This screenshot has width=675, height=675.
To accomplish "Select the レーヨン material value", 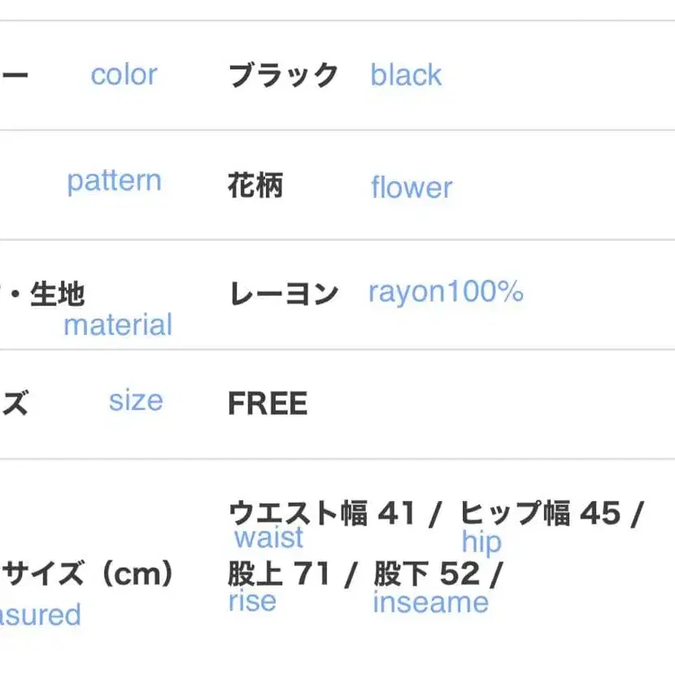I will [x=283, y=294].
